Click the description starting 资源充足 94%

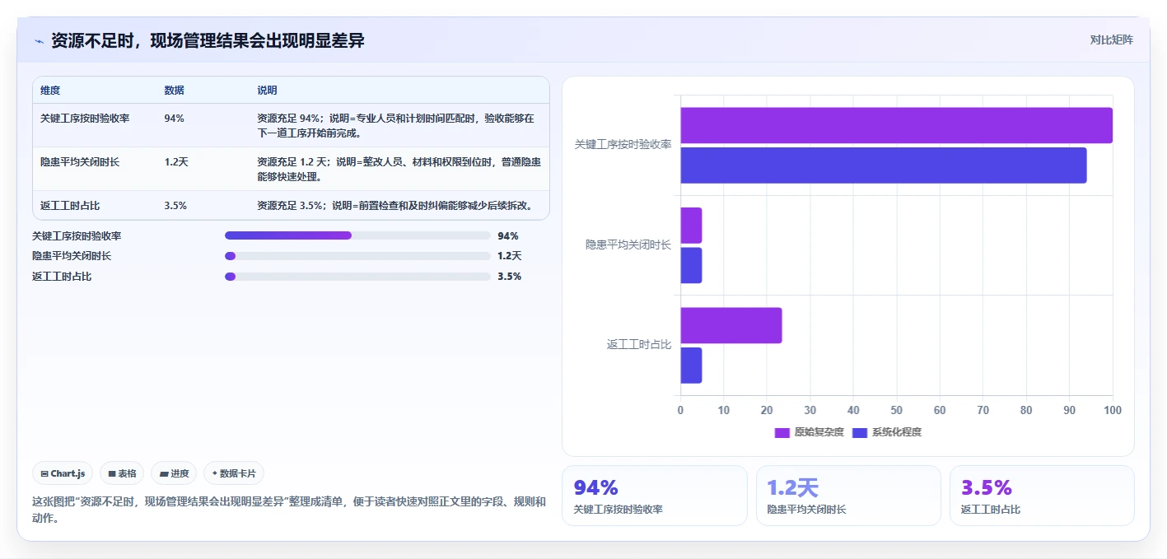[x=396, y=125]
